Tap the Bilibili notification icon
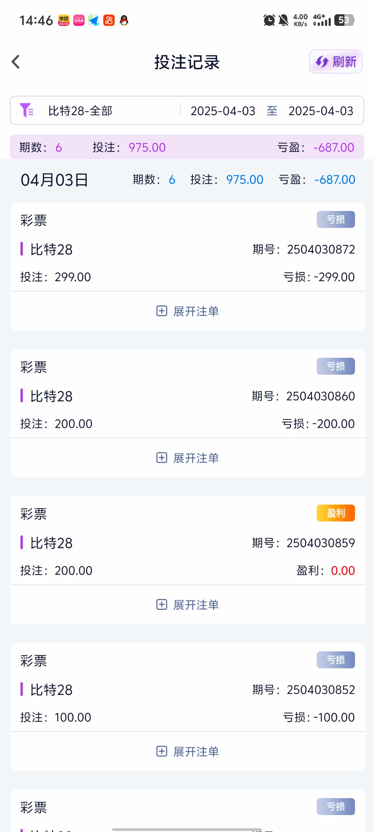 click(79, 20)
